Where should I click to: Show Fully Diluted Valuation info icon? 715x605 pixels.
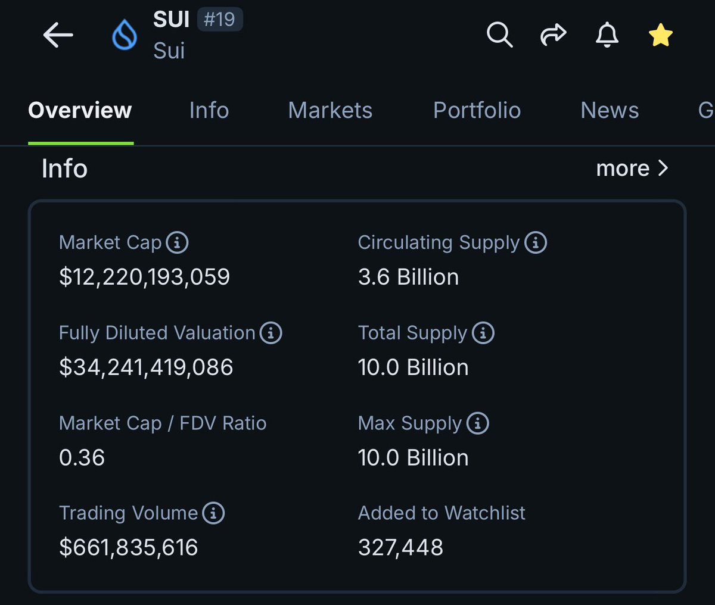pyautogui.click(x=271, y=333)
